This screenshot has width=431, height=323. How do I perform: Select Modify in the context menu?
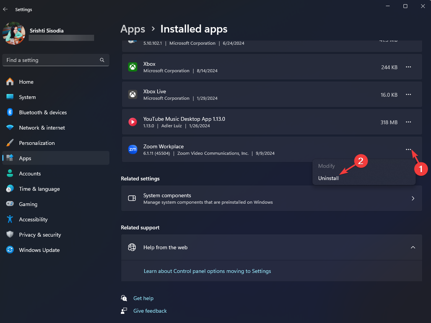pyautogui.click(x=327, y=166)
